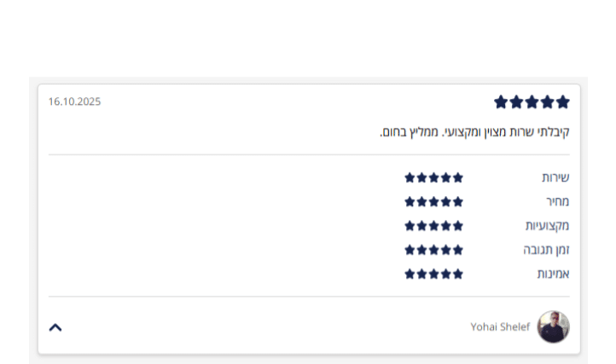Image resolution: width=616 pixels, height=364 pixels.
Task: Collapse the review details with the chevron
Action: pyautogui.click(x=55, y=326)
